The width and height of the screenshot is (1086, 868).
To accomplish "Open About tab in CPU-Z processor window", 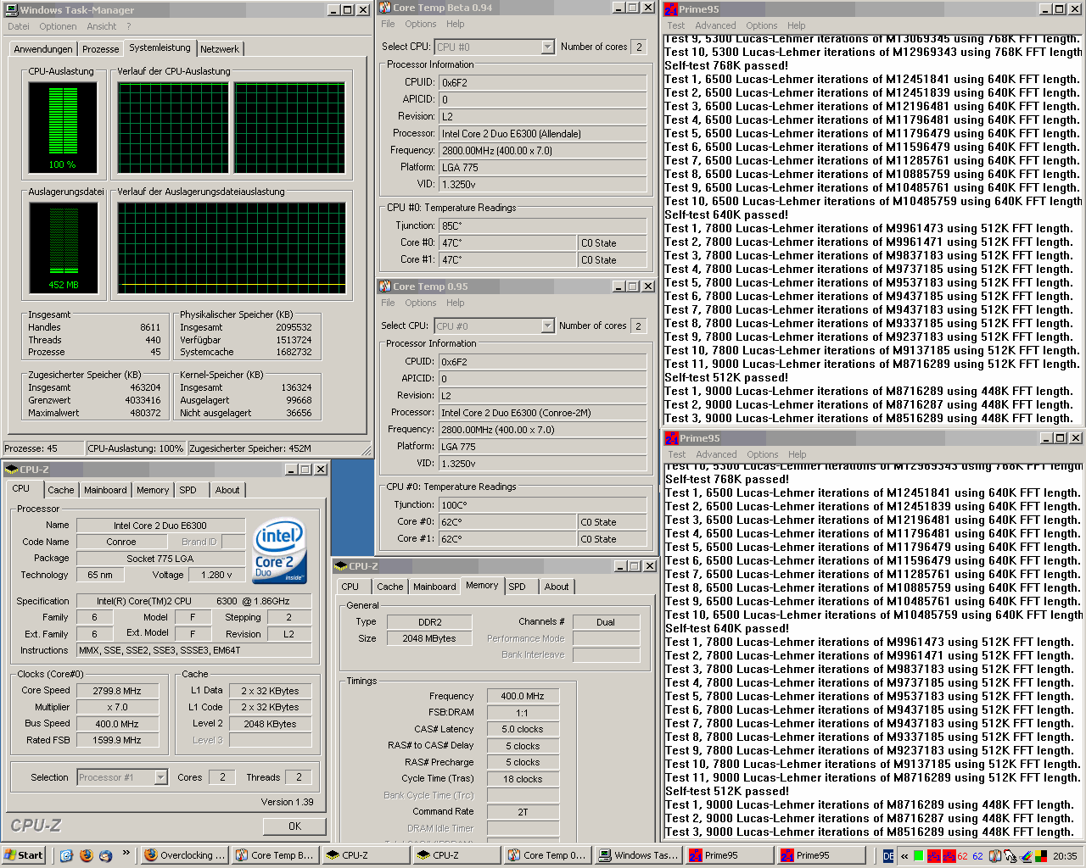I will point(227,490).
